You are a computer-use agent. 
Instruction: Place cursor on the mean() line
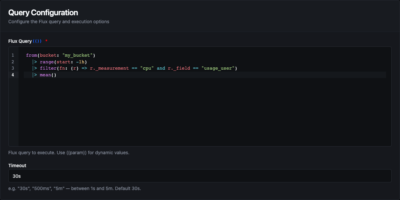[x=205, y=75]
